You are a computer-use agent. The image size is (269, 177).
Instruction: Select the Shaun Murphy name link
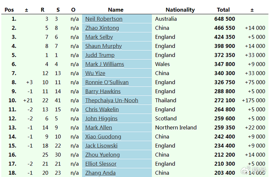click(103, 46)
